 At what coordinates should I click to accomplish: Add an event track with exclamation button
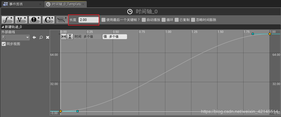point(35,20)
